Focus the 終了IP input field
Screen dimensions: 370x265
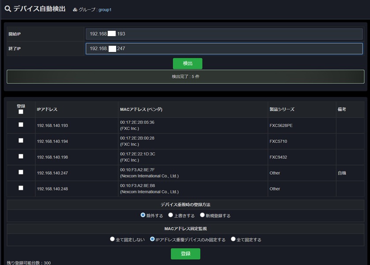(224, 48)
